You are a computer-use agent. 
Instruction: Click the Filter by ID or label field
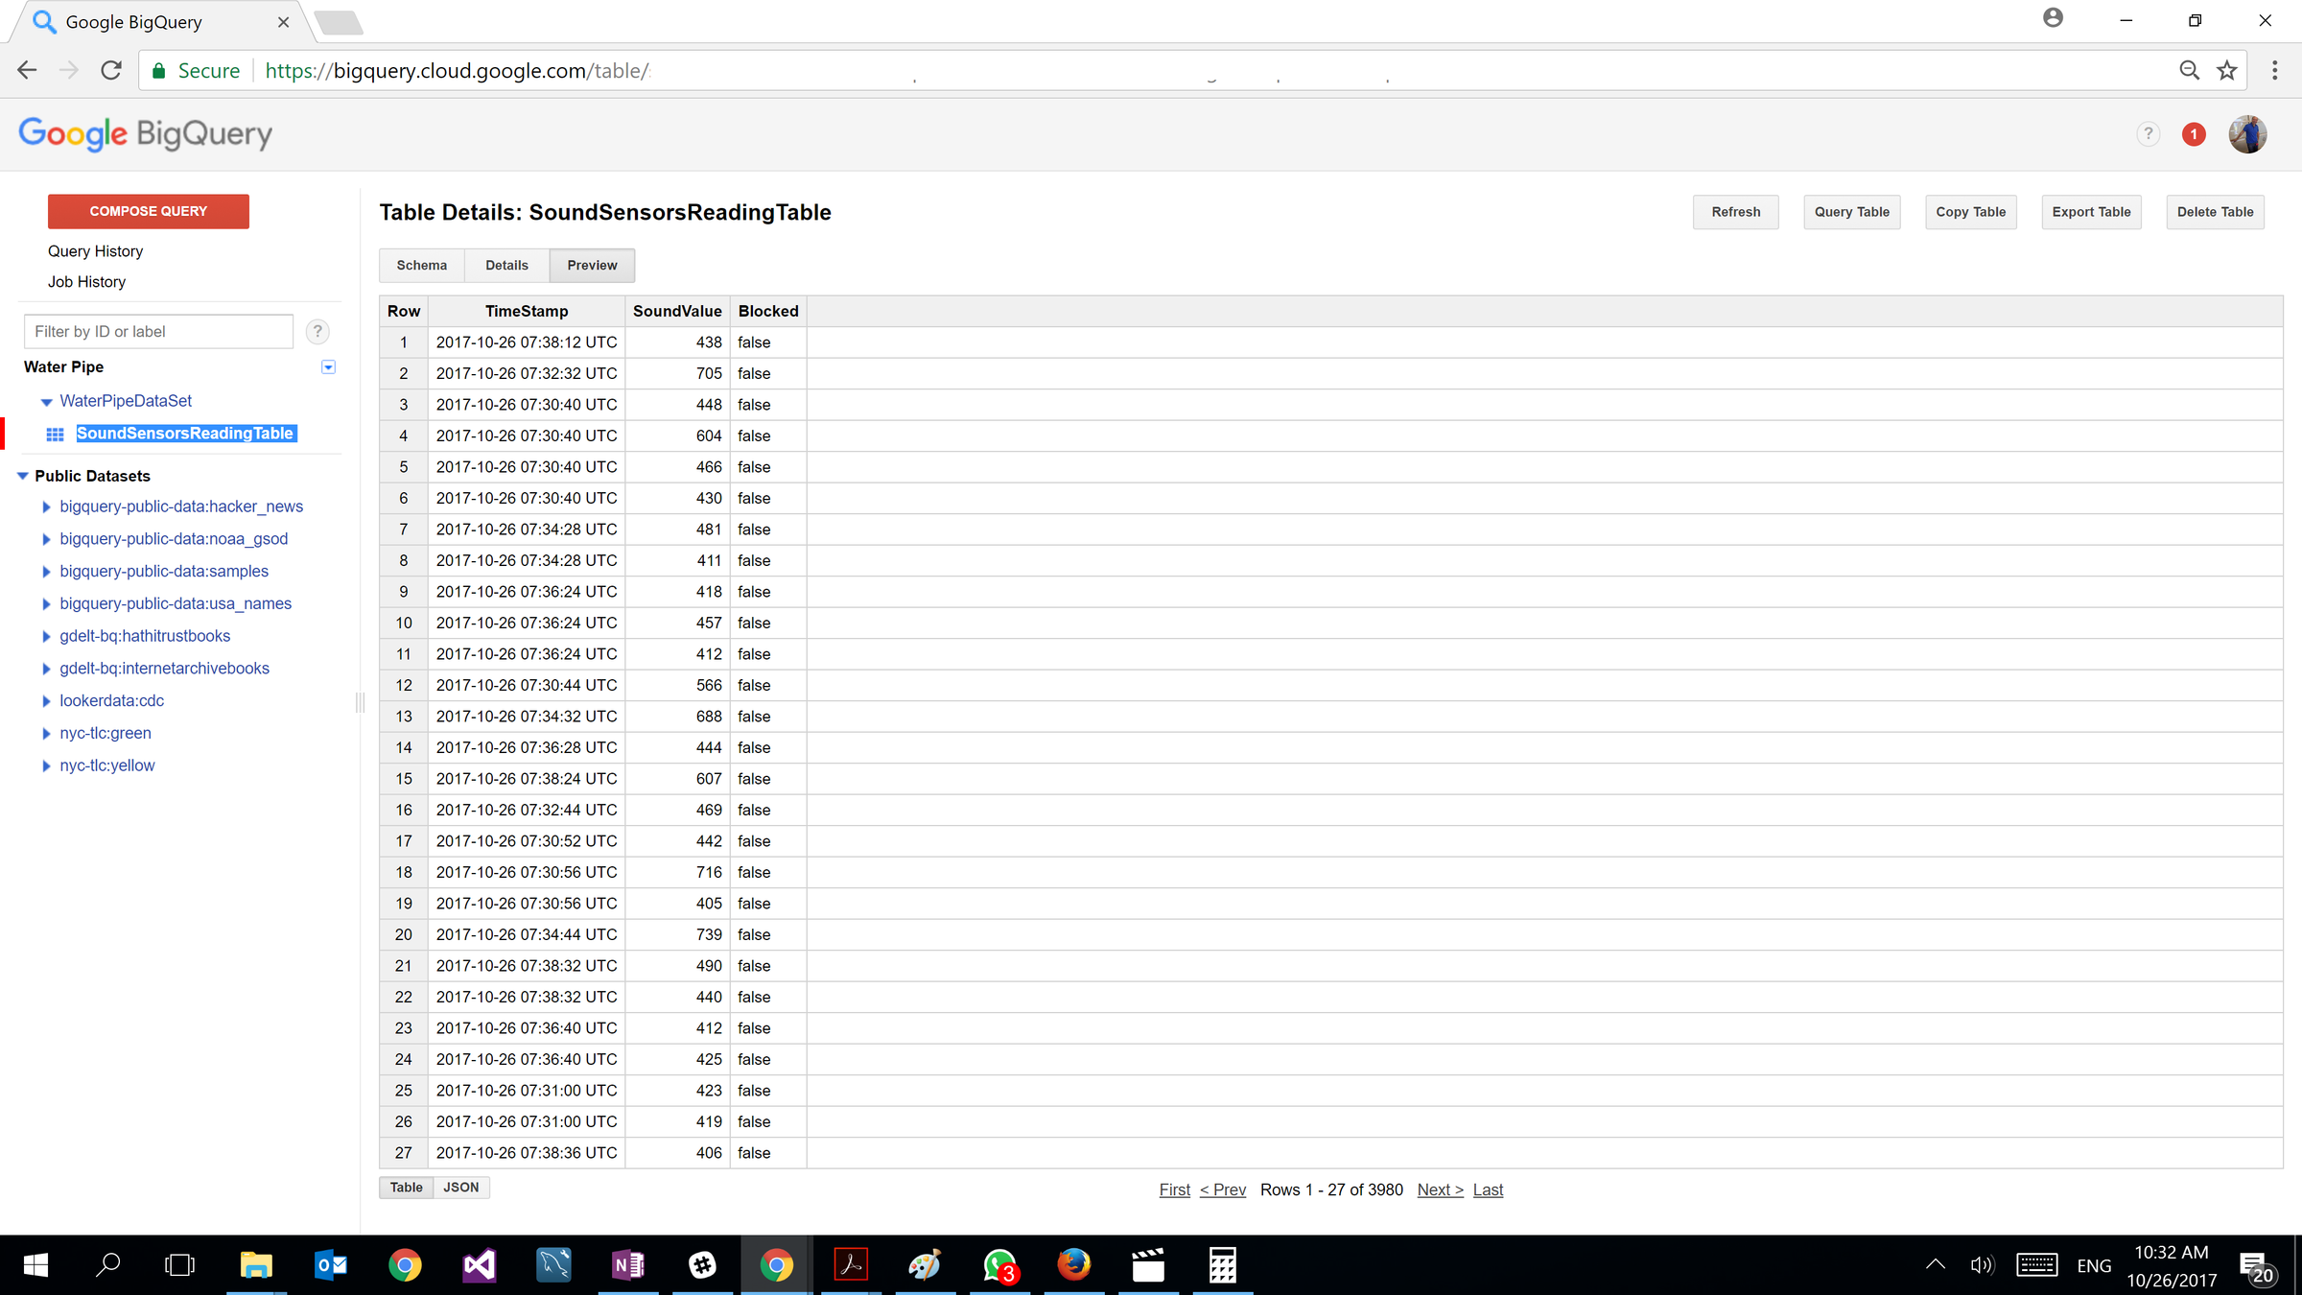pos(158,332)
